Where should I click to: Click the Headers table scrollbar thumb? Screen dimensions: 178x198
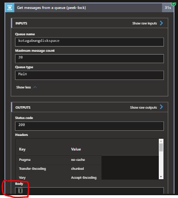161,147
